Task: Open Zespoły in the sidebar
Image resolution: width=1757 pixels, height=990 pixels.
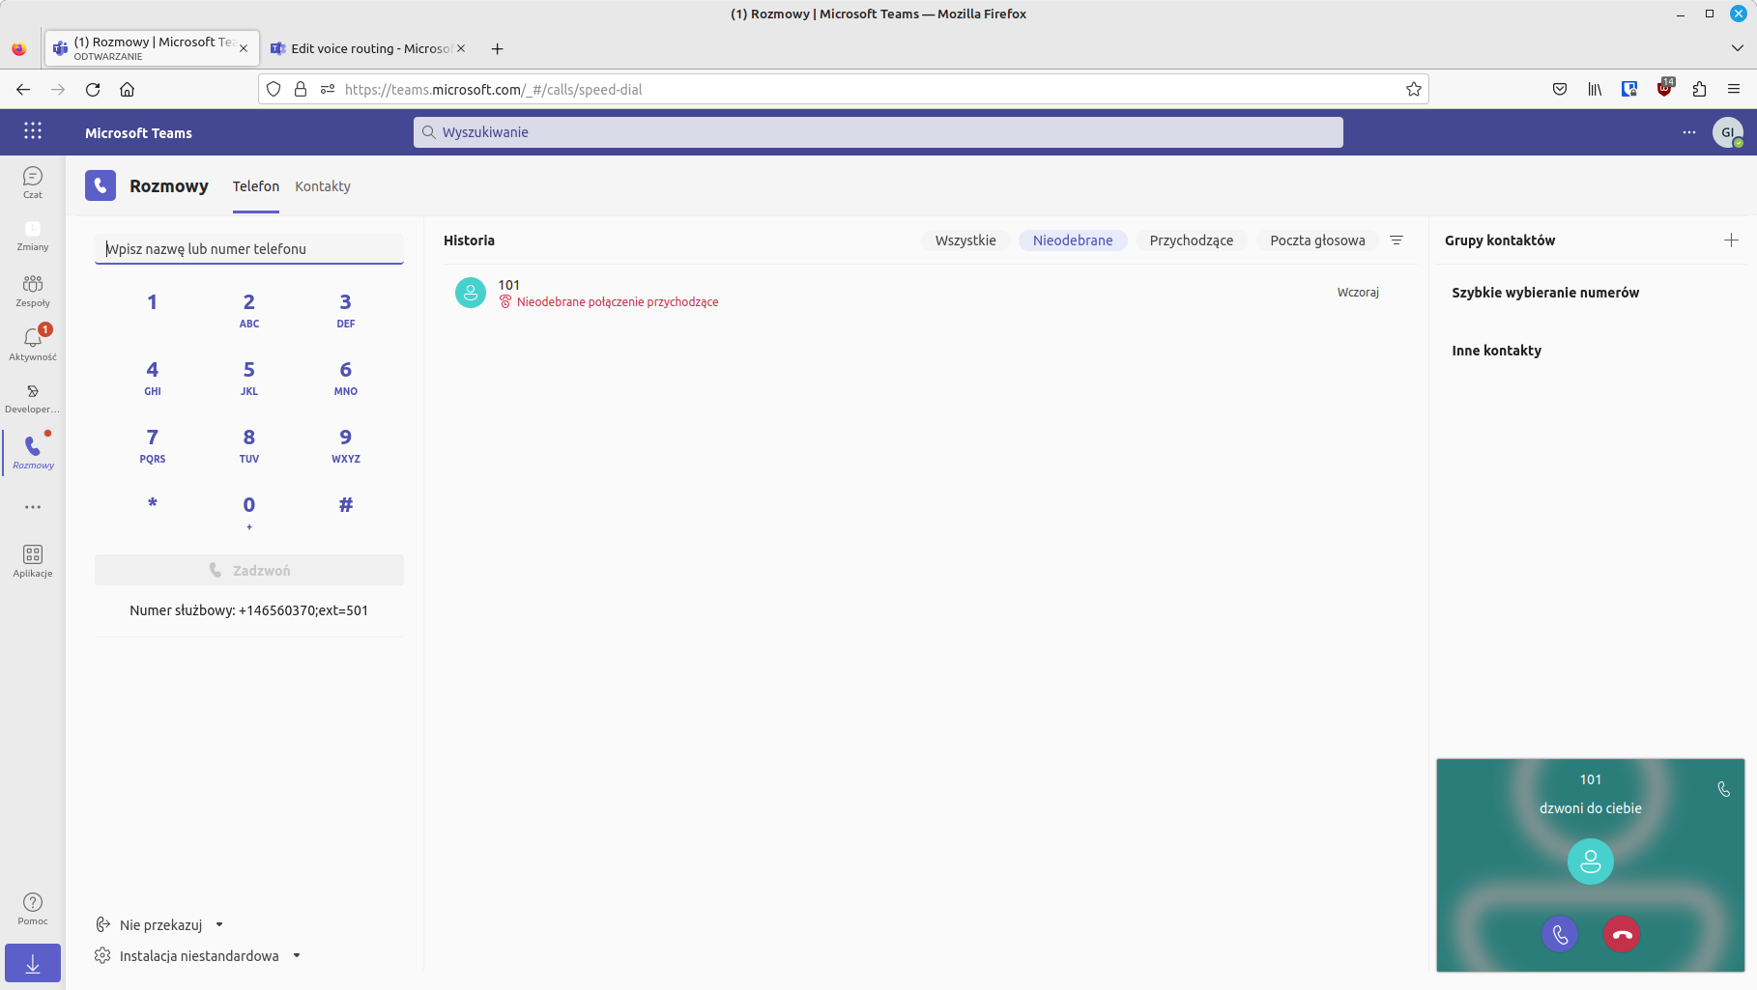Action: coord(33,290)
